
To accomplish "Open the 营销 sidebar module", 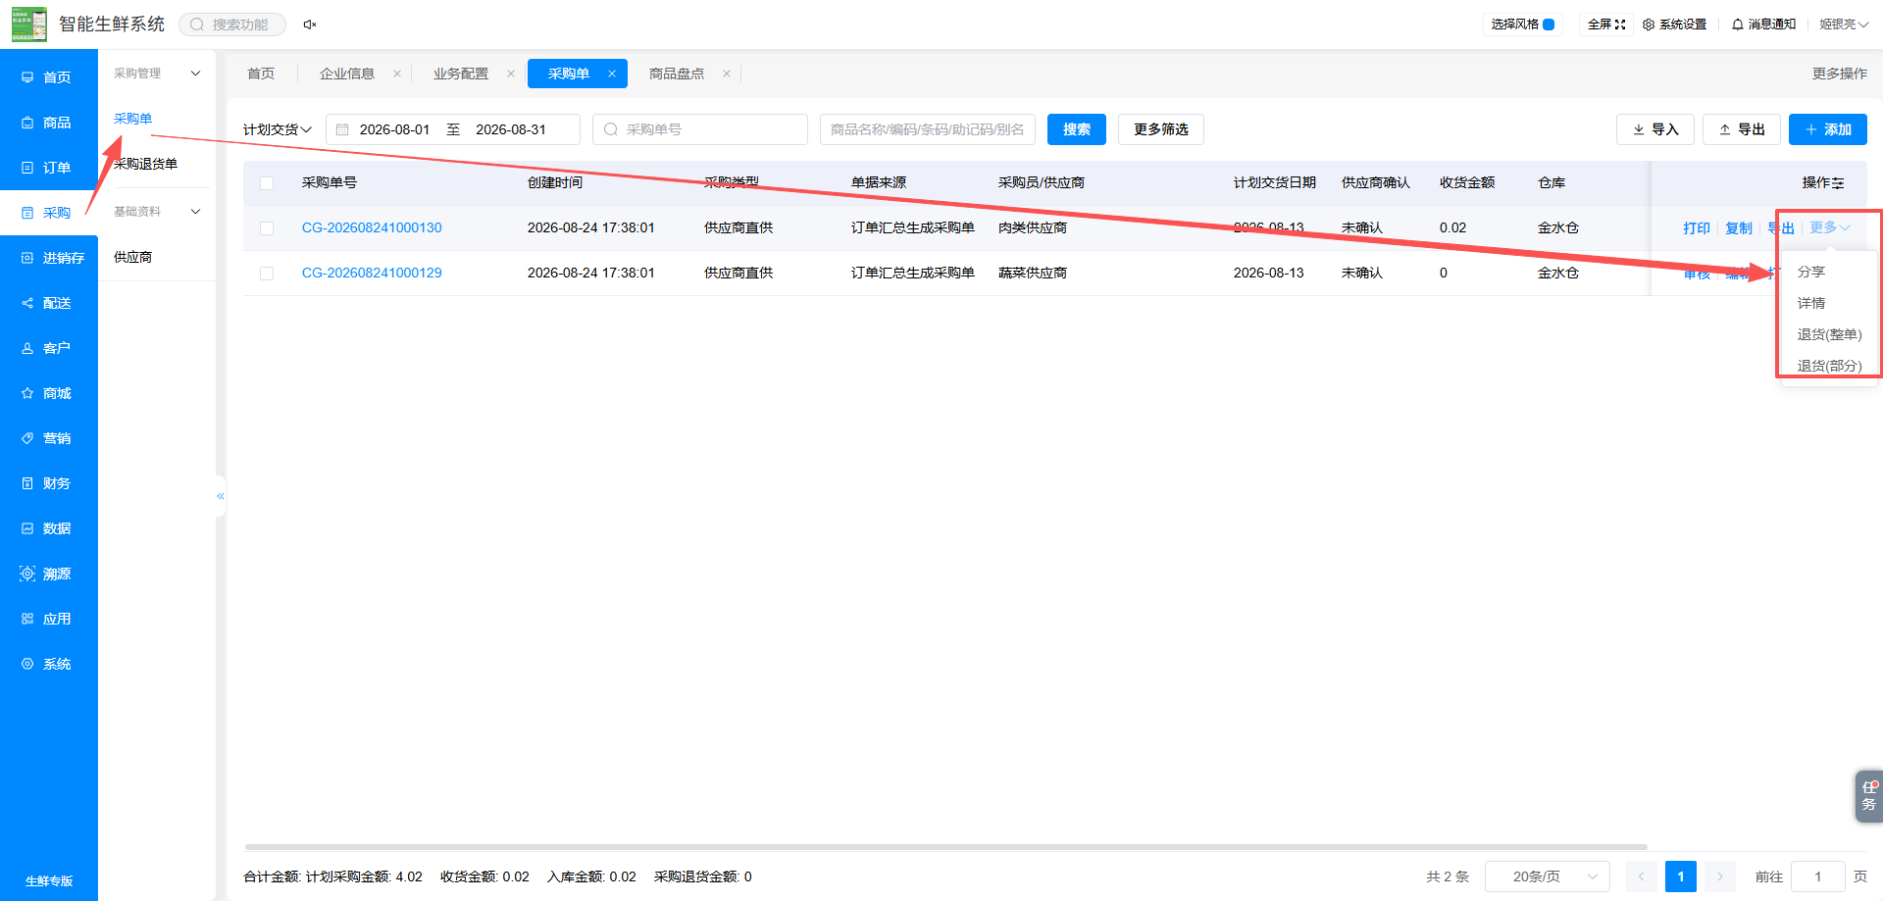I will click(x=48, y=438).
